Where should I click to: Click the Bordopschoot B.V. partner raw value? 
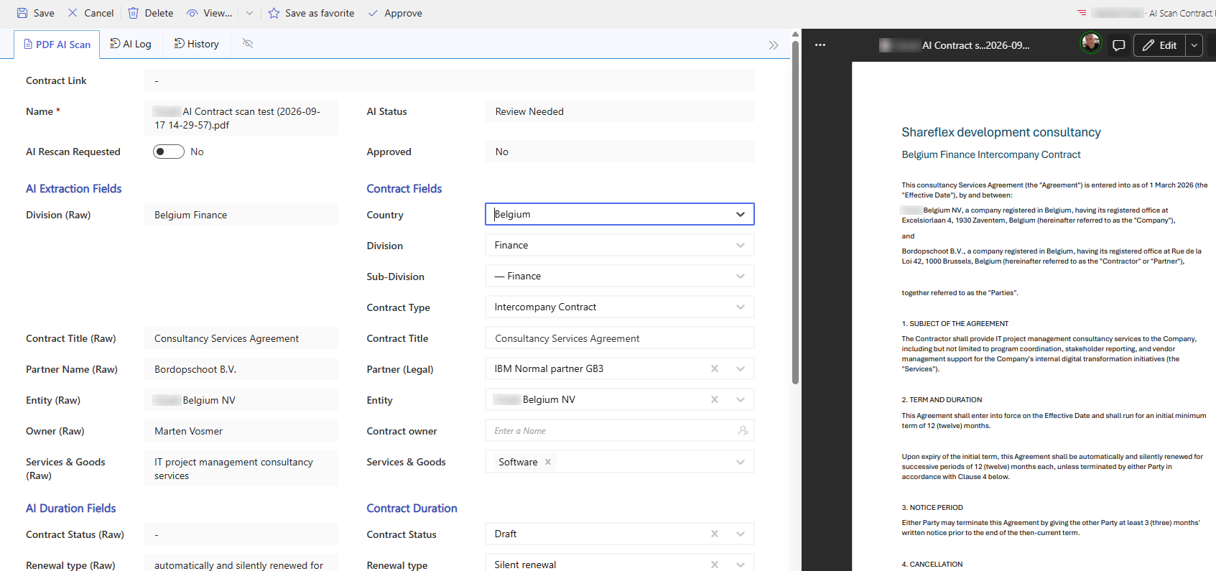click(195, 369)
